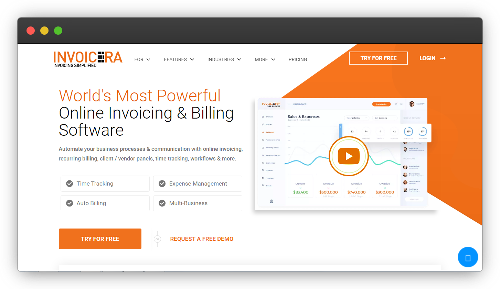
Task: Click the 67% rate progress circle
Action: pyautogui.click(x=423, y=131)
